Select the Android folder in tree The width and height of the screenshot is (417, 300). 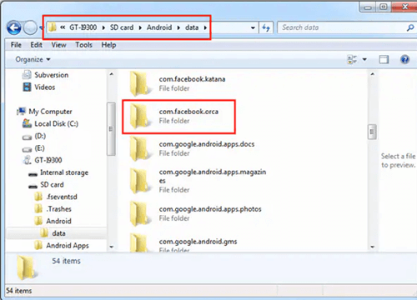(x=58, y=221)
